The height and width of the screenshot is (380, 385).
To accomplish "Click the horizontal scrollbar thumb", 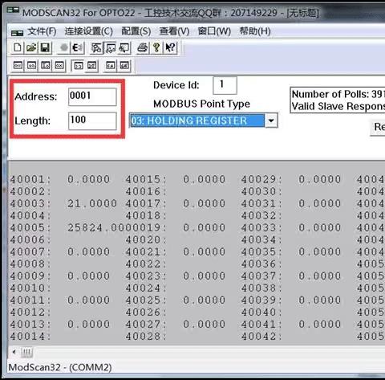I will (26, 352).
